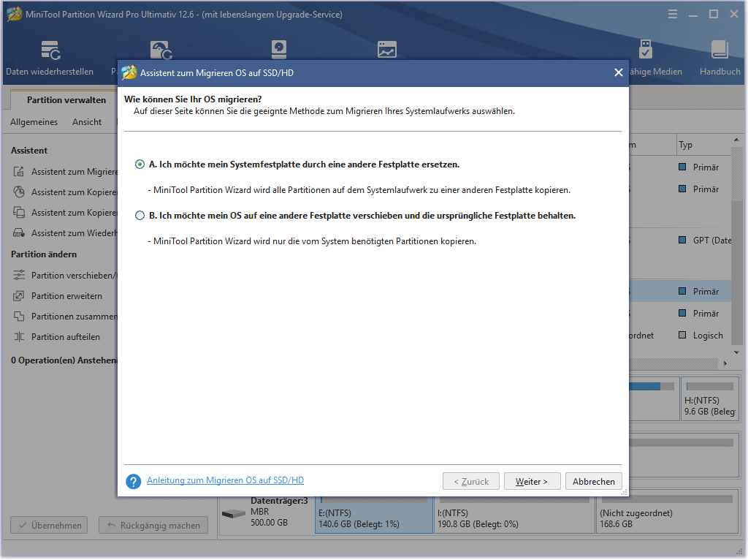Select the H:(NTFS) 9.6 GB partition block

point(710,399)
